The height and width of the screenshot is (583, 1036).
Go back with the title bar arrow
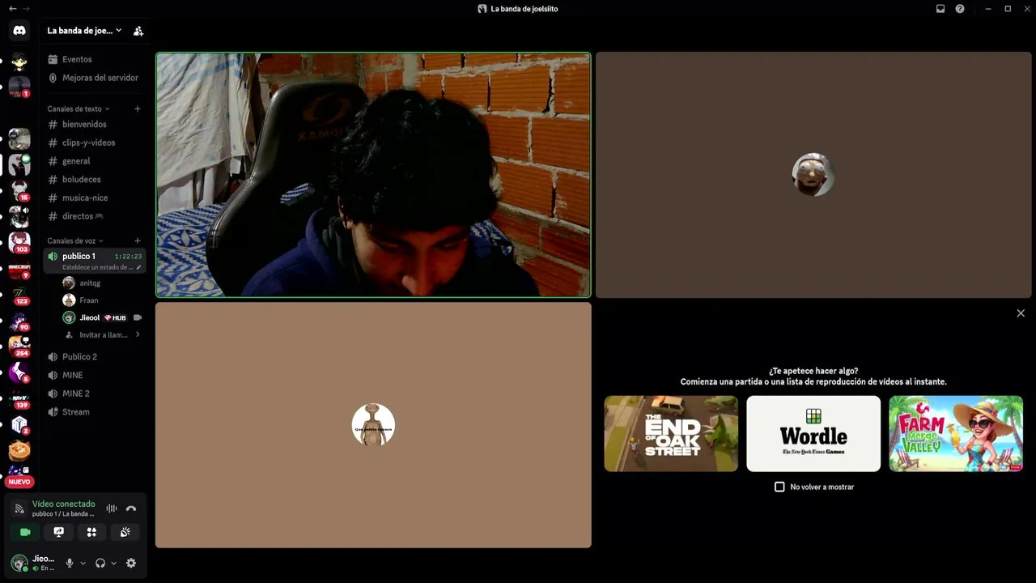tap(12, 8)
